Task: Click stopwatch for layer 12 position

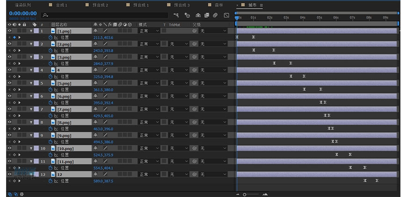Action: click(x=51, y=181)
